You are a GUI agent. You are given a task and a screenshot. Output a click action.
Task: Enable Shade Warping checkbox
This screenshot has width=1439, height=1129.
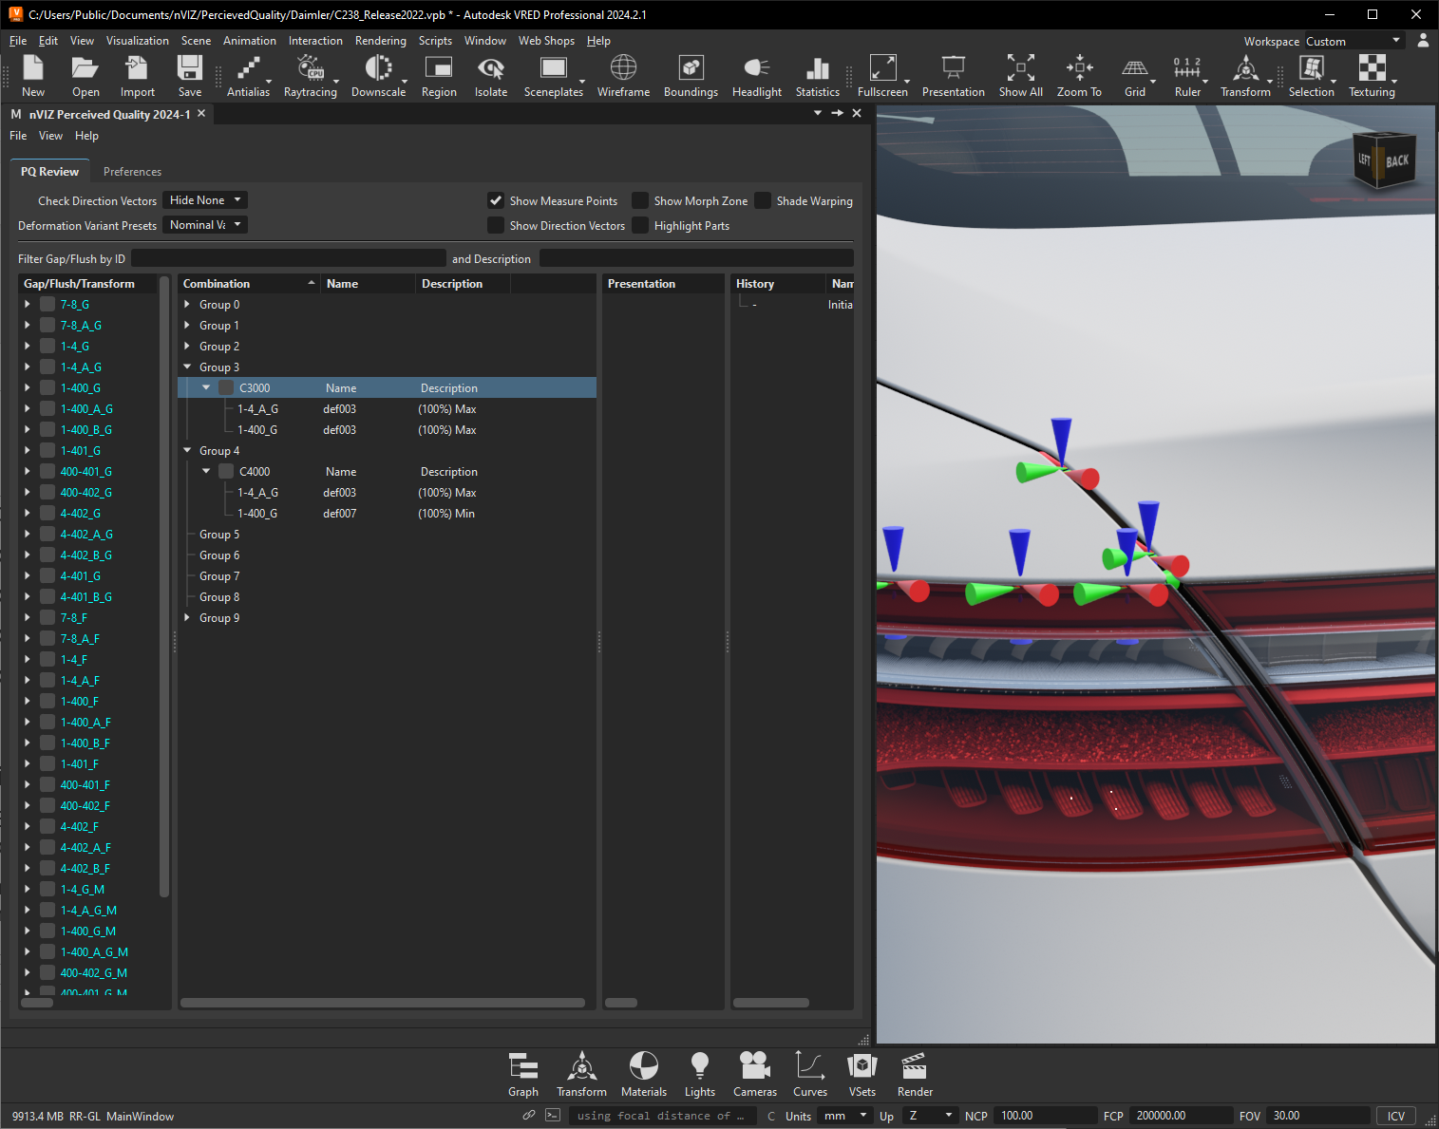pyautogui.click(x=763, y=200)
